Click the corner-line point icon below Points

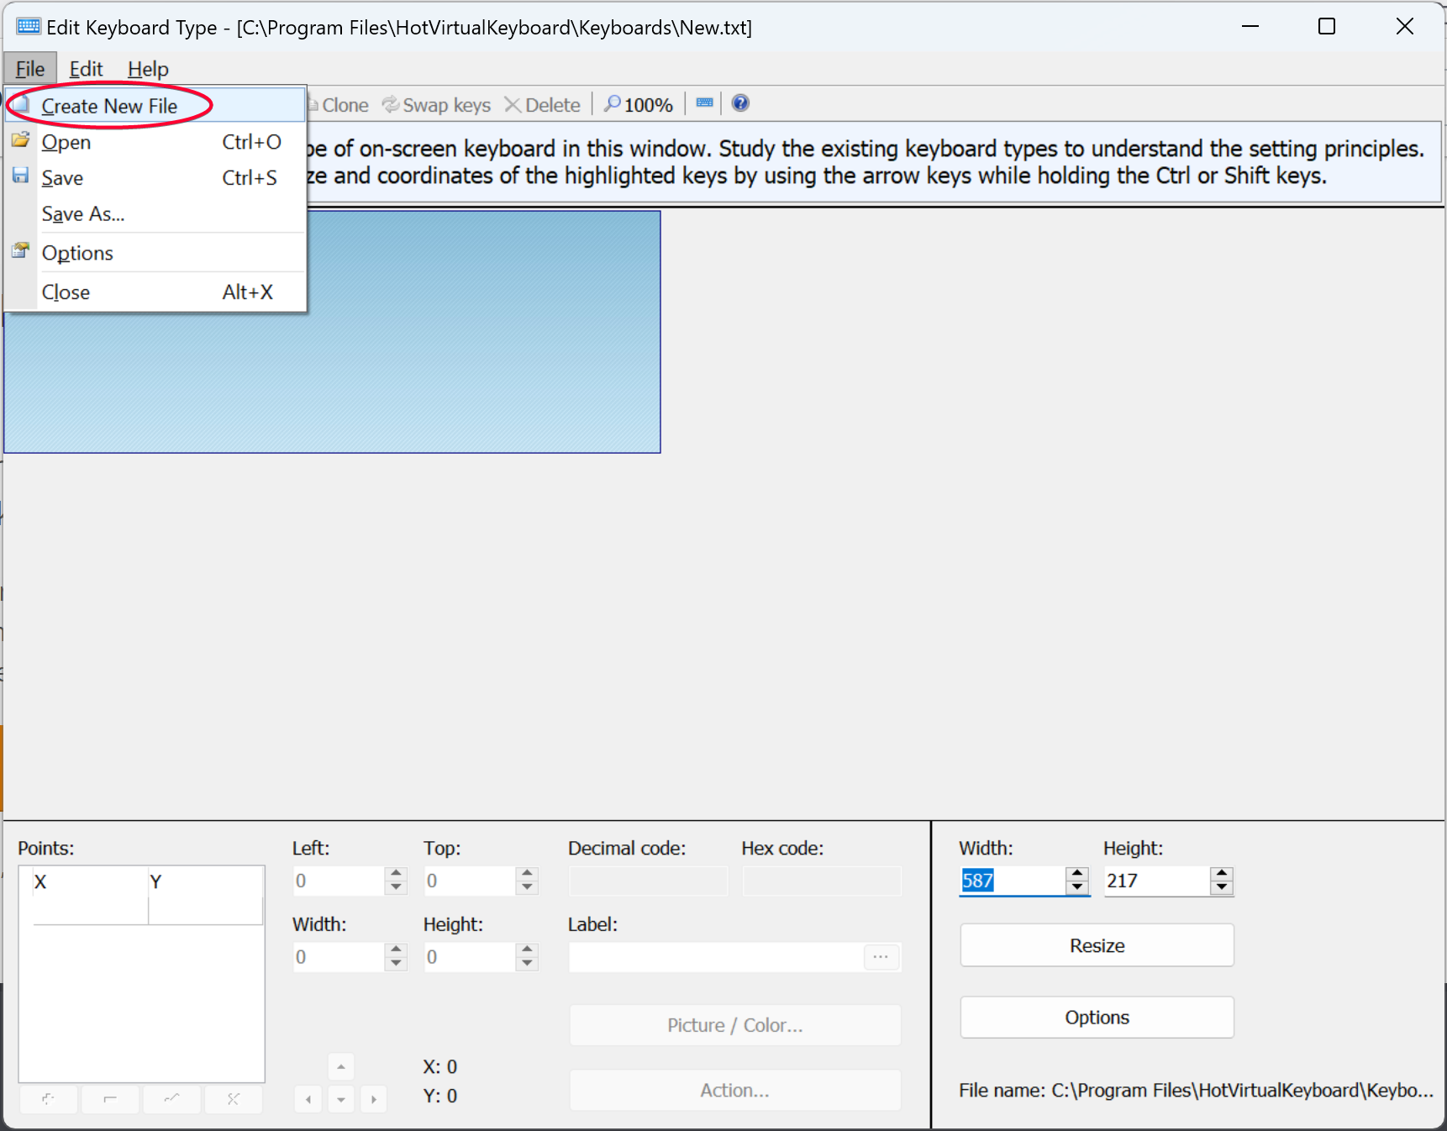click(110, 1098)
